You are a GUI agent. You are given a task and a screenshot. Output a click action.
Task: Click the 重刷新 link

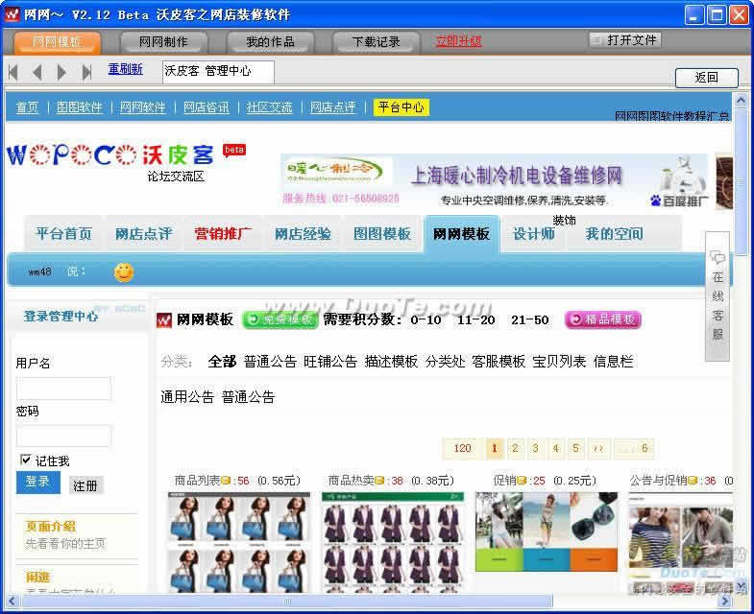pos(125,69)
